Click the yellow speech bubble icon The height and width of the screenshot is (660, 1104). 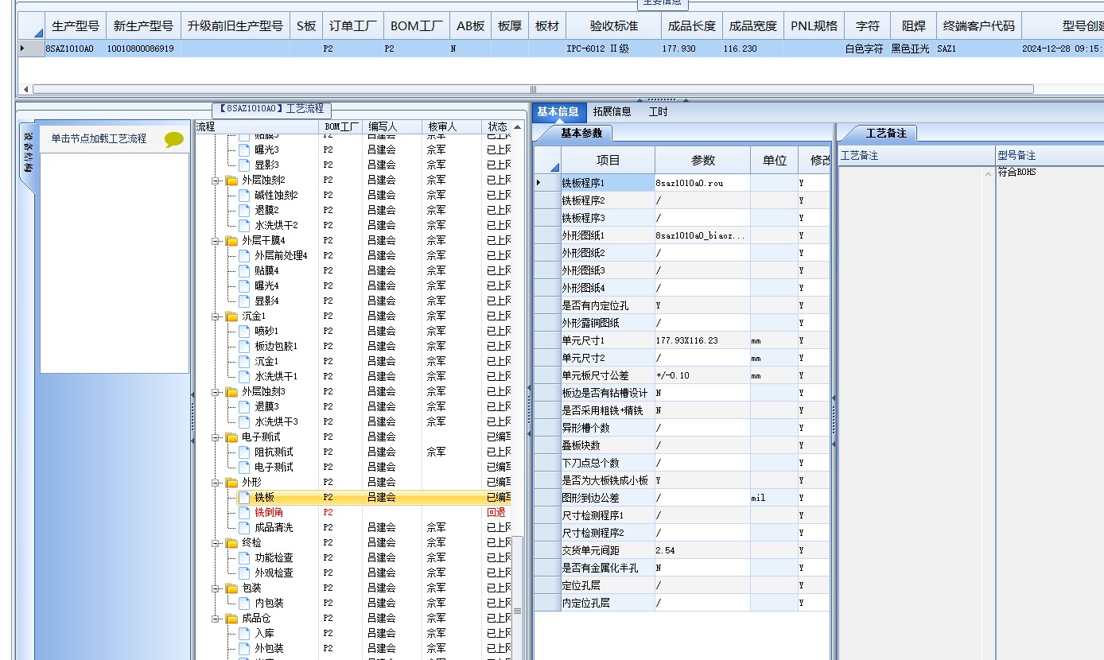pyautogui.click(x=173, y=140)
